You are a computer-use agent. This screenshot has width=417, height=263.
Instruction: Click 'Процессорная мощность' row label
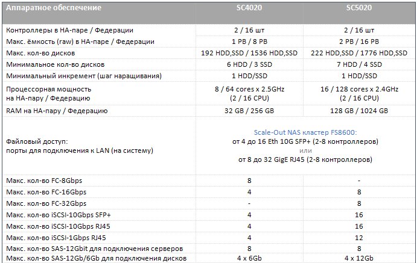pyautogui.click(x=49, y=89)
